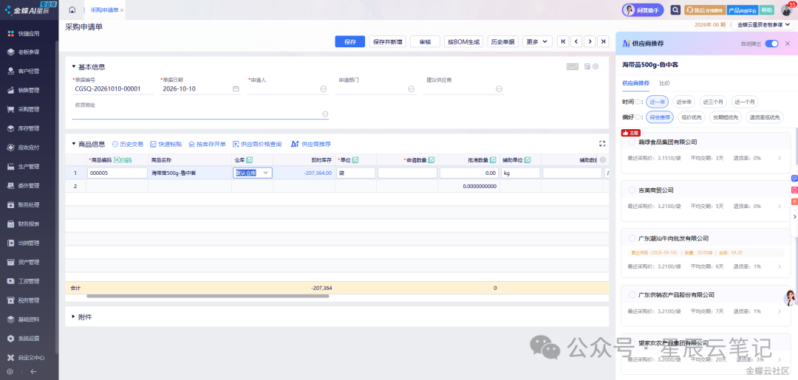Screen dimensions: 798x380
Task: Toggle the 辅助单位 column checkbox
Action: pyautogui.click(x=528, y=160)
